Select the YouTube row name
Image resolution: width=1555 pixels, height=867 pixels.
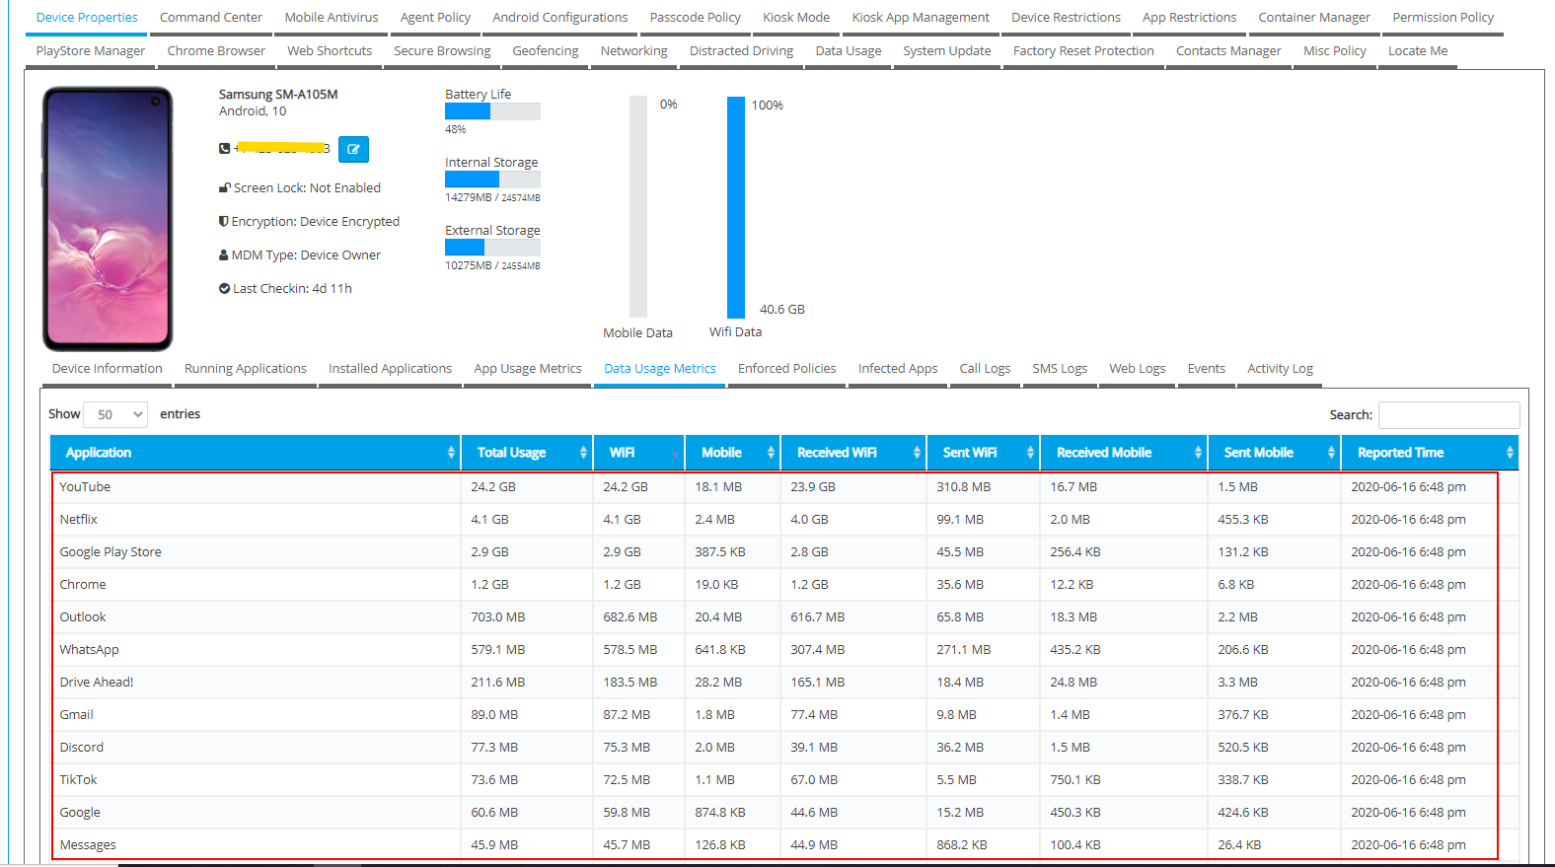pyautogui.click(x=85, y=487)
